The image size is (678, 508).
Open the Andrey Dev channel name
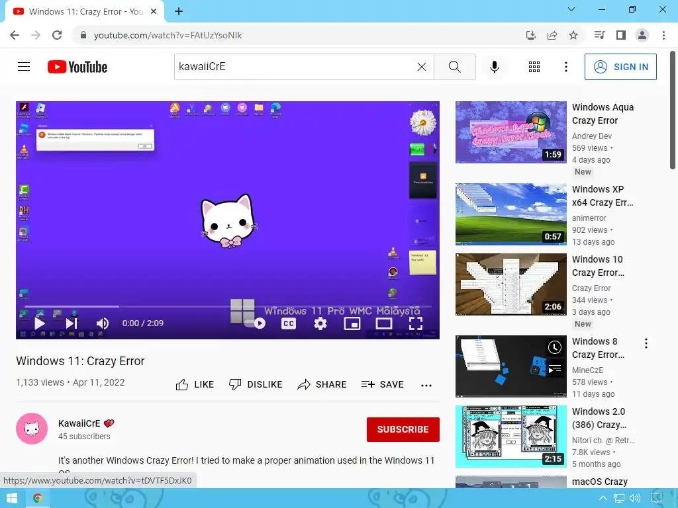point(591,136)
